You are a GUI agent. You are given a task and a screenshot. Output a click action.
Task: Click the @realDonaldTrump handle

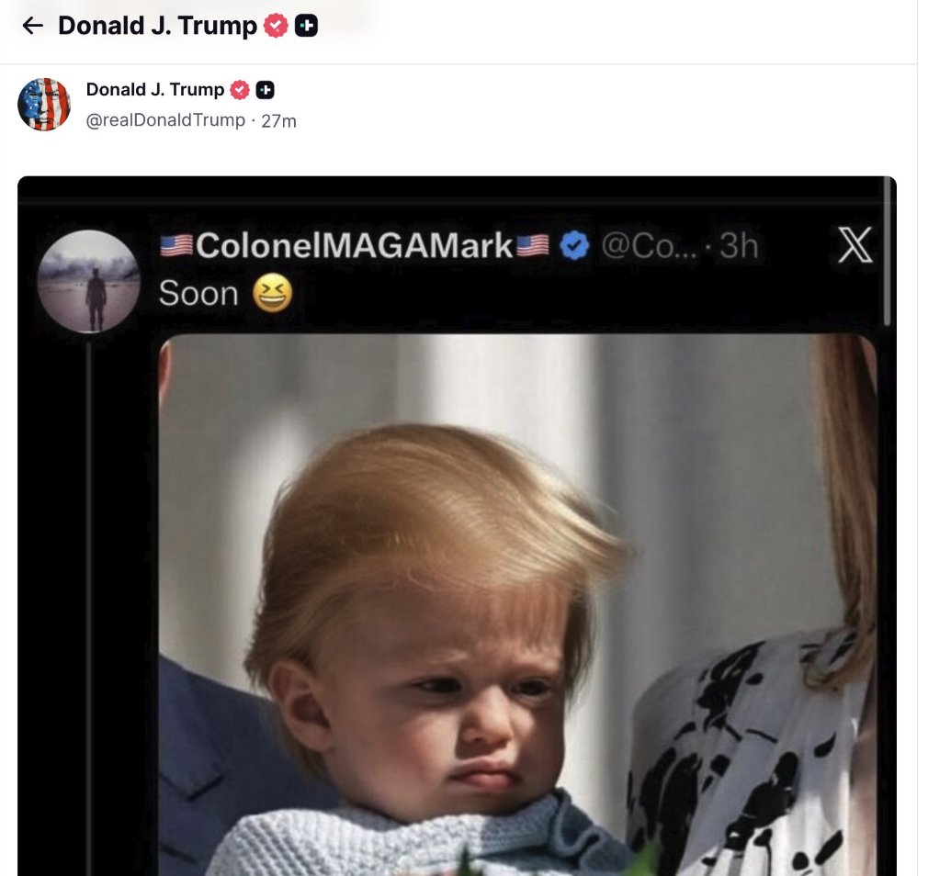[165, 120]
